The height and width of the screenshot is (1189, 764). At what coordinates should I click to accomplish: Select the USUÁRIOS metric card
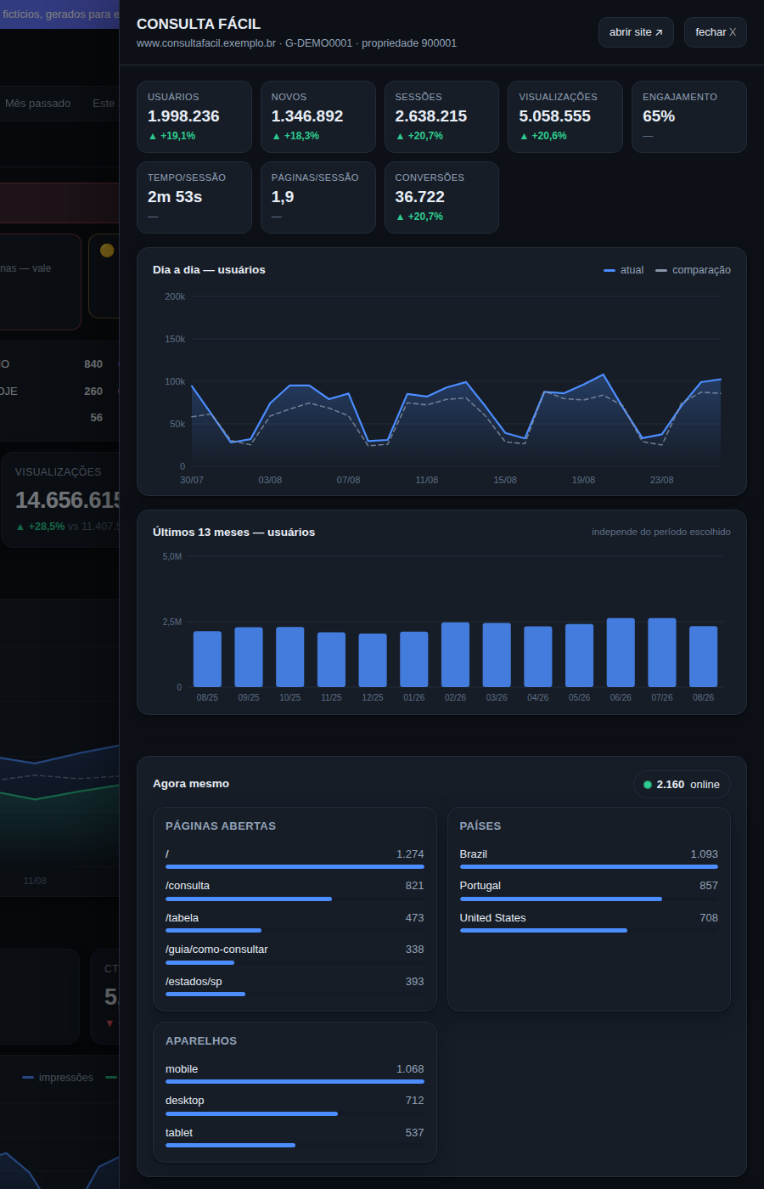click(x=194, y=116)
